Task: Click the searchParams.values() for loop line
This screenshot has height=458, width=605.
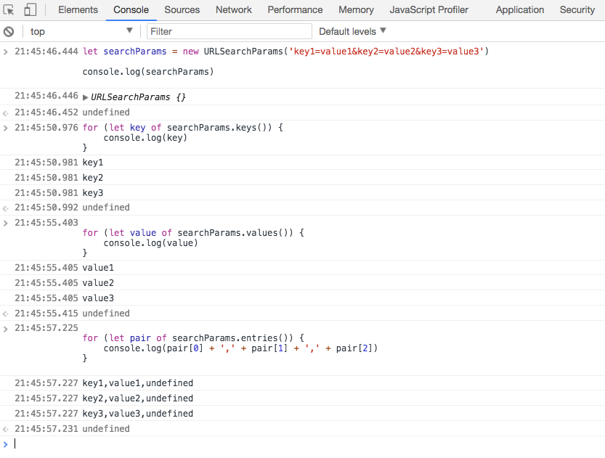Action: [193, 233]
